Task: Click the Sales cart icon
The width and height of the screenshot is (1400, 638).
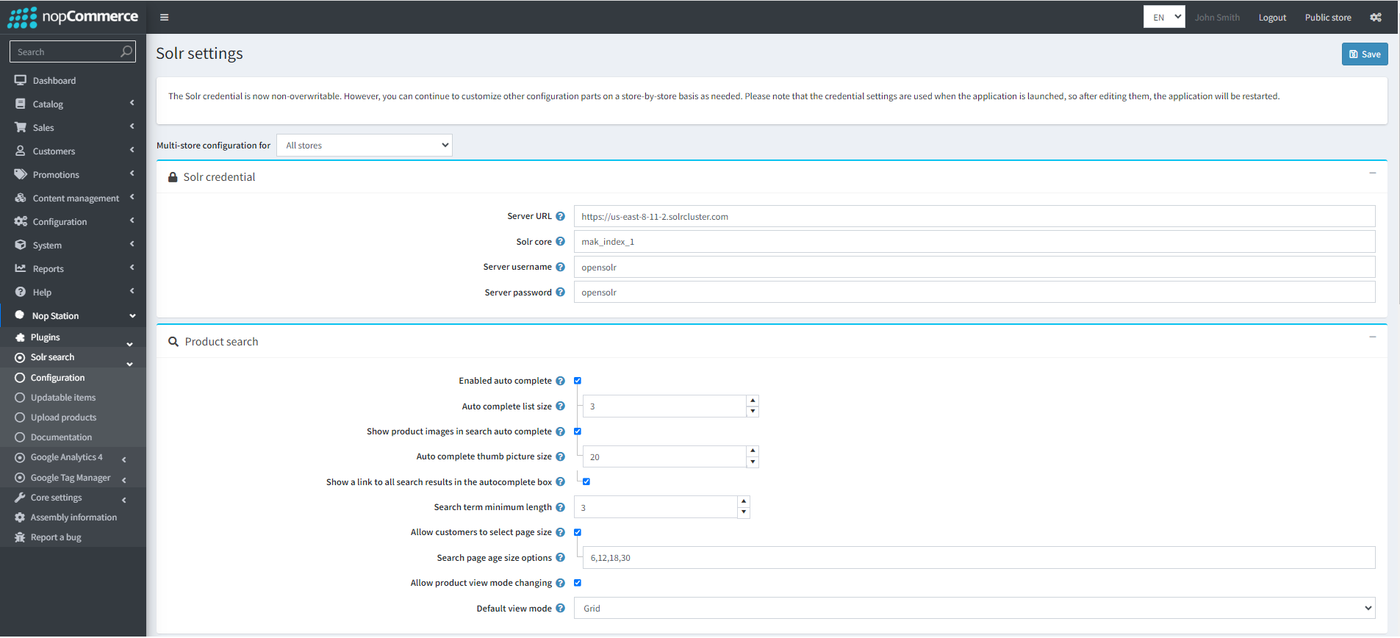Action: (21, 127)
